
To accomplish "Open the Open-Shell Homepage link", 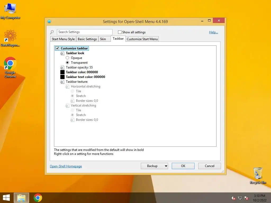I will [66, 166].
